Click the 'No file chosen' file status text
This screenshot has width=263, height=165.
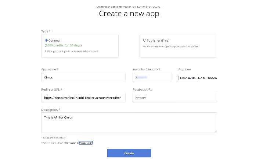pyautogui.click(x=207, y=78)
